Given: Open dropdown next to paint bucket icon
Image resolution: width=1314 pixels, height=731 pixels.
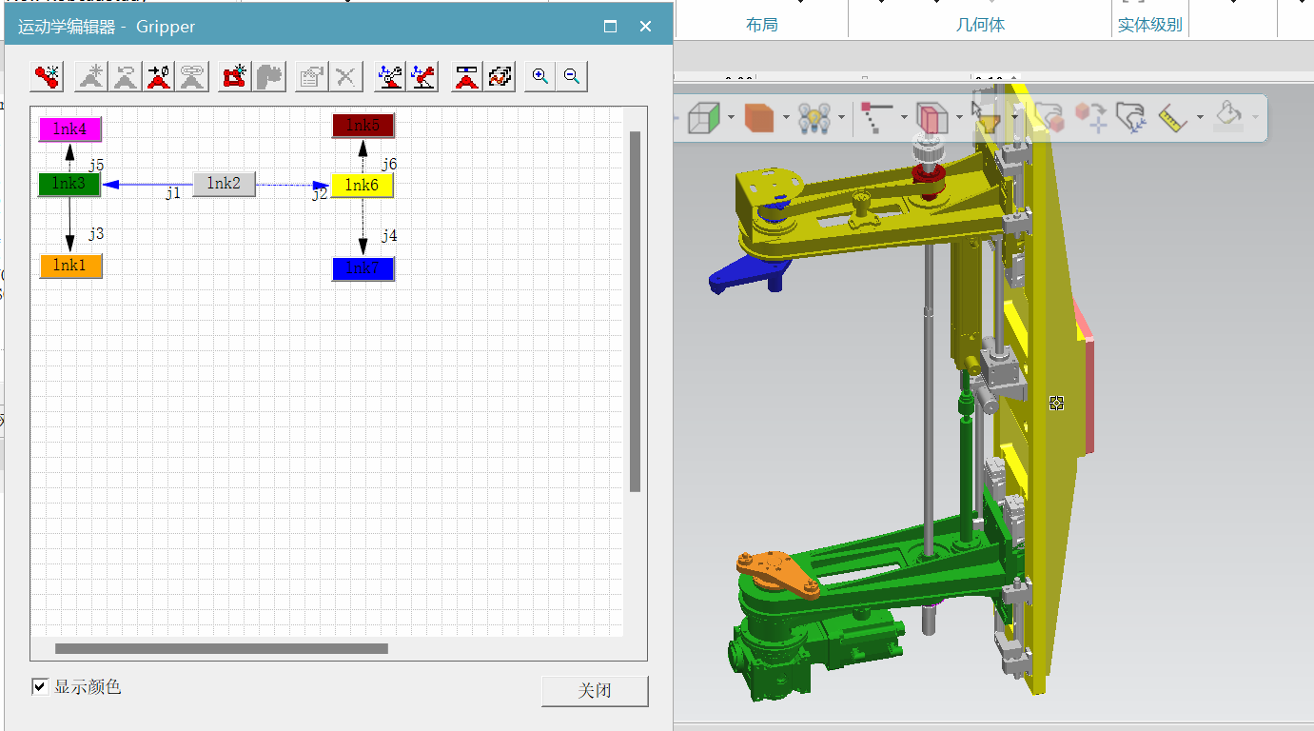Looking at the screenshot, I should click(x=1256, y=118).
